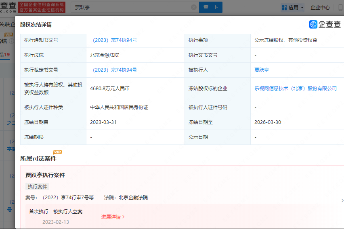The height and width of the screenshot is (229, 344).
Task: Click the VIP badge beside 所属司法案件
Action: click(58, 152)
